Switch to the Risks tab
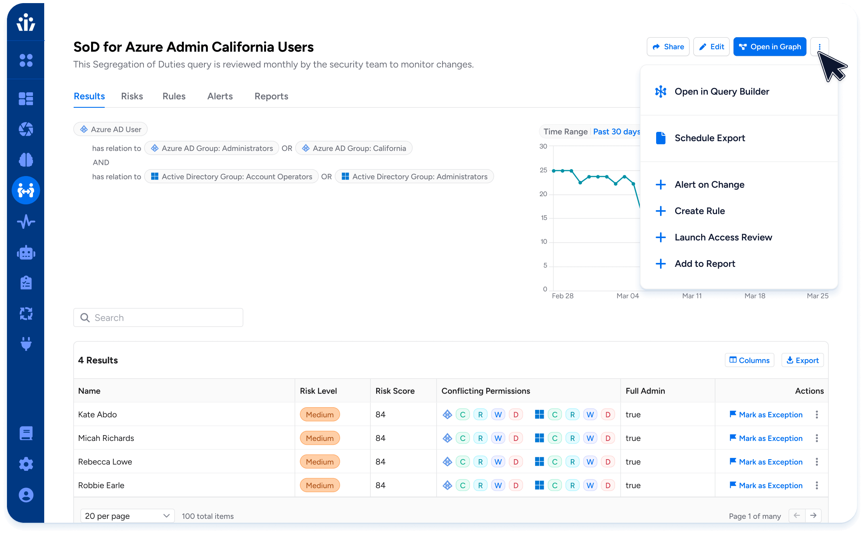Screen dimensions: 864x534 click(x=132, y=96)
